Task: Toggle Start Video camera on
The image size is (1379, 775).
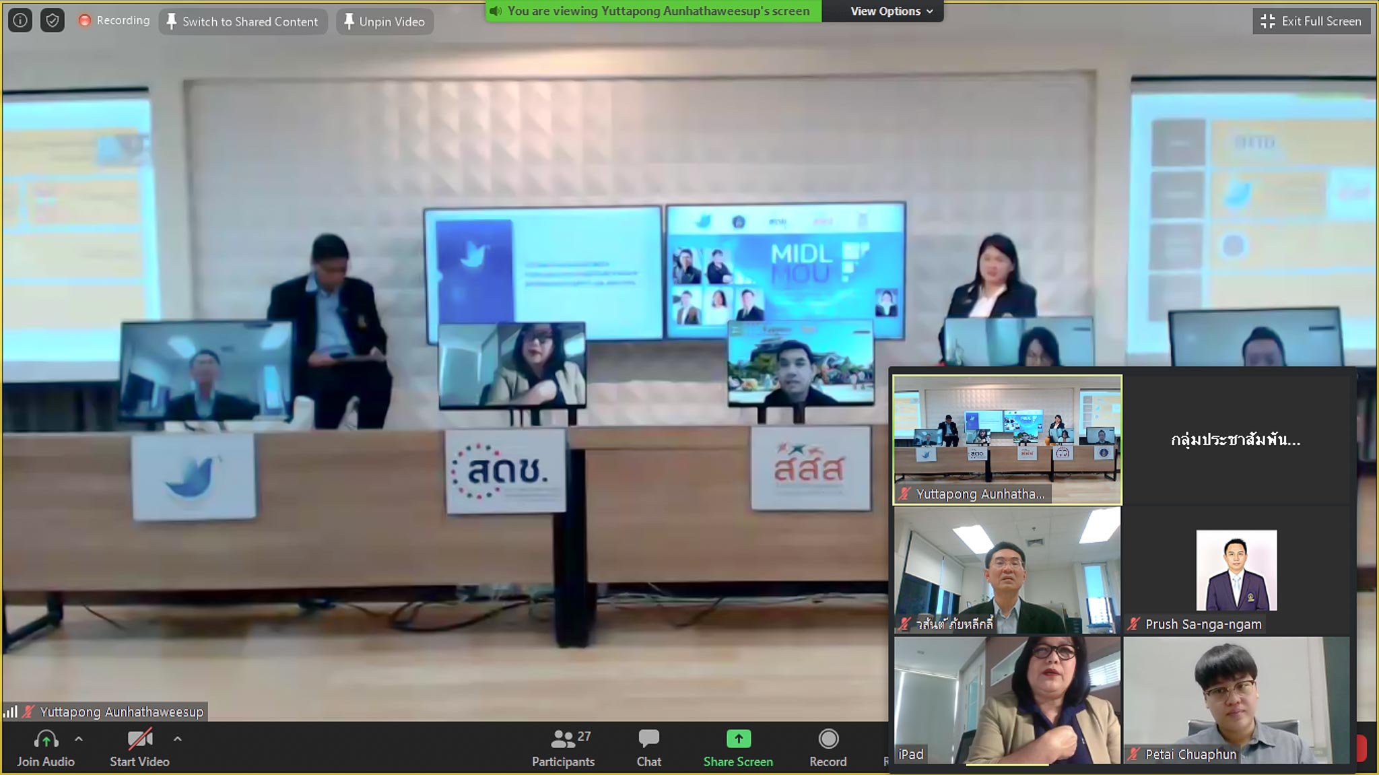Action: (139, 740)
